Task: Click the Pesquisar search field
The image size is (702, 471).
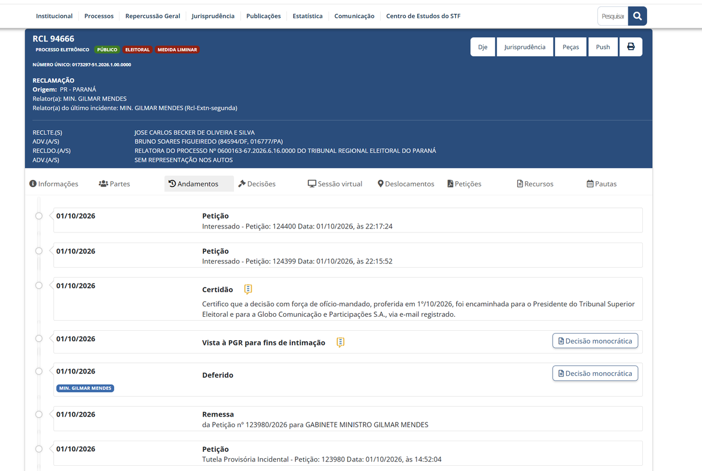Action: click(x=612, y=16)
